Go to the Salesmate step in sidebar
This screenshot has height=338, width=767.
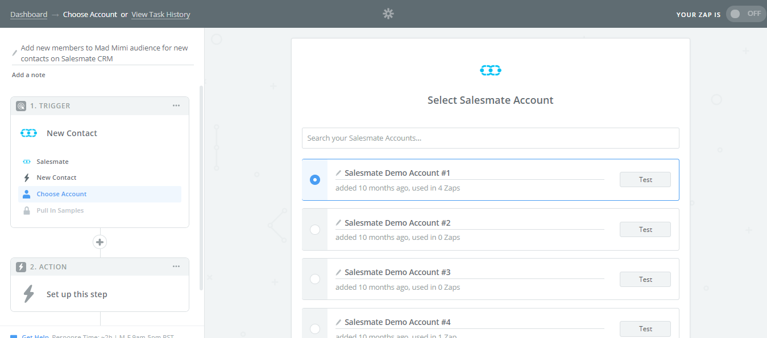(x=52, y=162)
